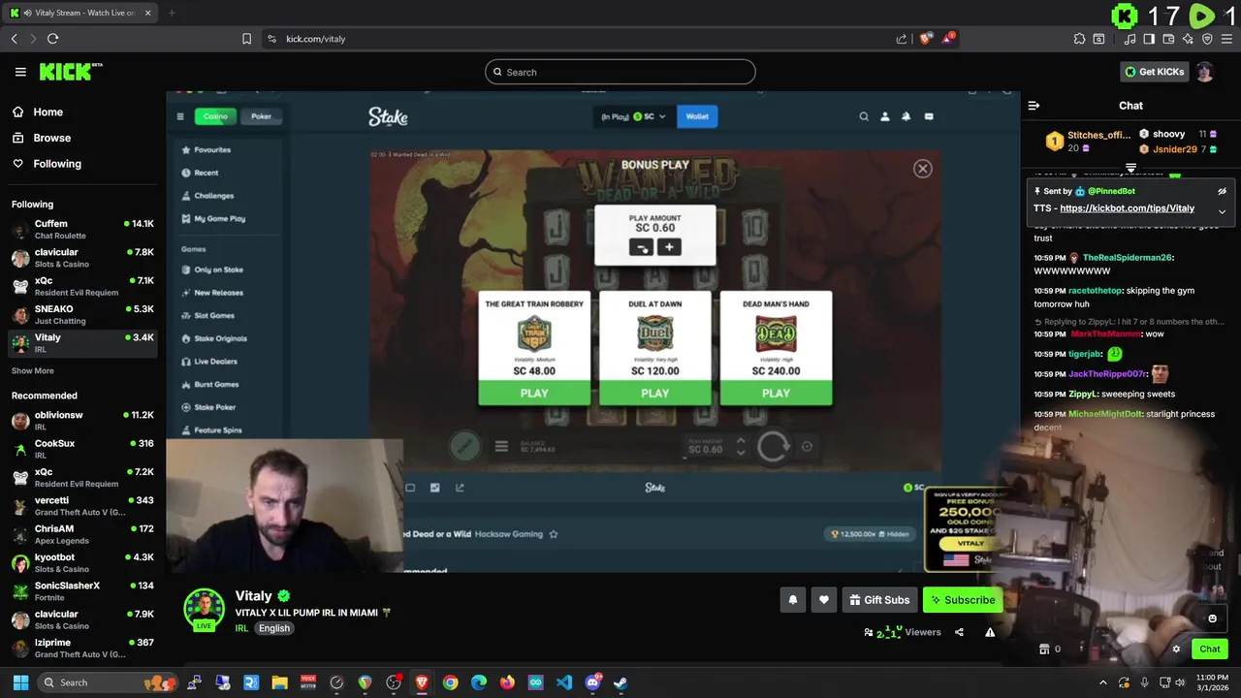Open Steam from the taskbar
The width and height of the screenshot is (1241, 698).
pyautogui.click(x=620, y=682)
